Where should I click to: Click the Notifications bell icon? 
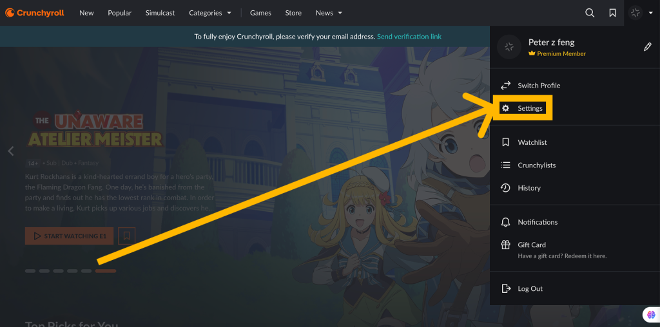(x=505, y=222)
